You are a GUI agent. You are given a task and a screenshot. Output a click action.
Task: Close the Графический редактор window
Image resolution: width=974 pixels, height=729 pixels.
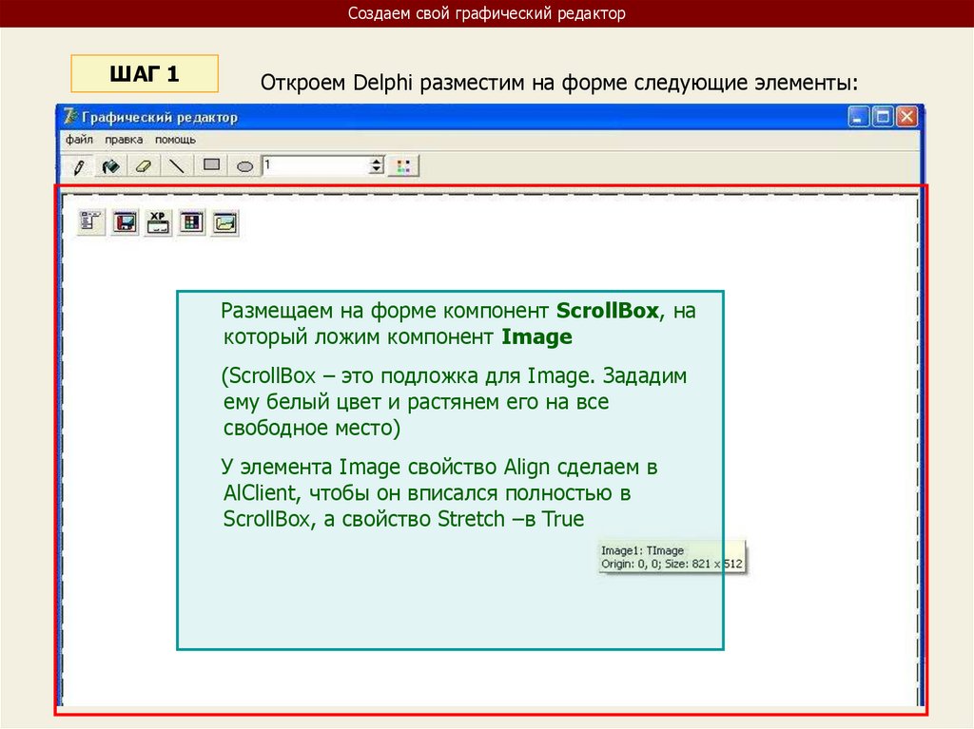pos(906,117)
